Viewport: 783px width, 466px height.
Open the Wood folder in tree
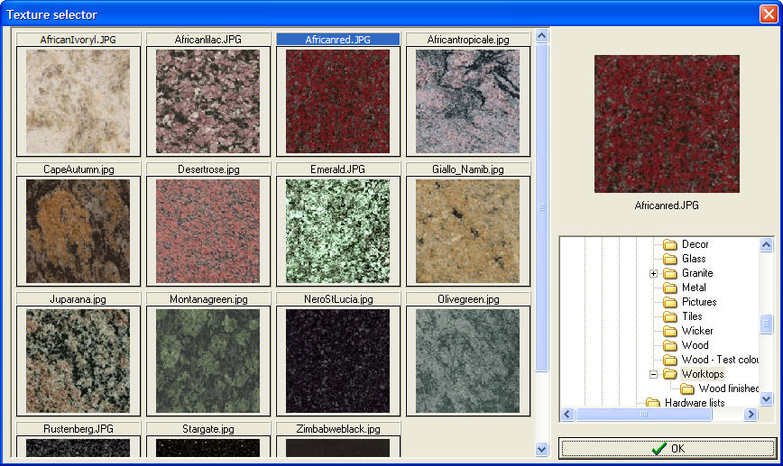click(x=695, y=346)
